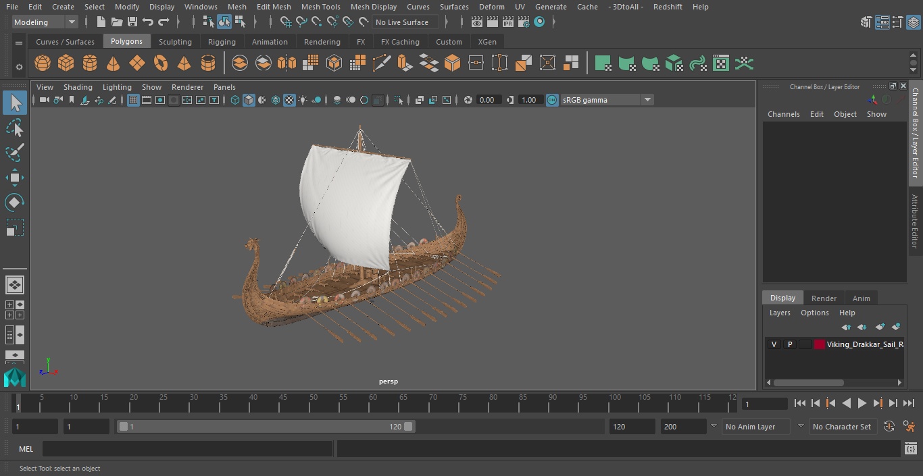The image size is (923, 476).
Task: Select the Move tool in toolbox
Action: click(14, 178)
